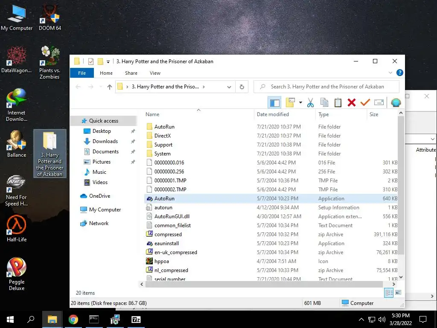The width and height of the screenshot is (437, 328).
Task: Select the common_filelist text document
Action: click(271, 225)
